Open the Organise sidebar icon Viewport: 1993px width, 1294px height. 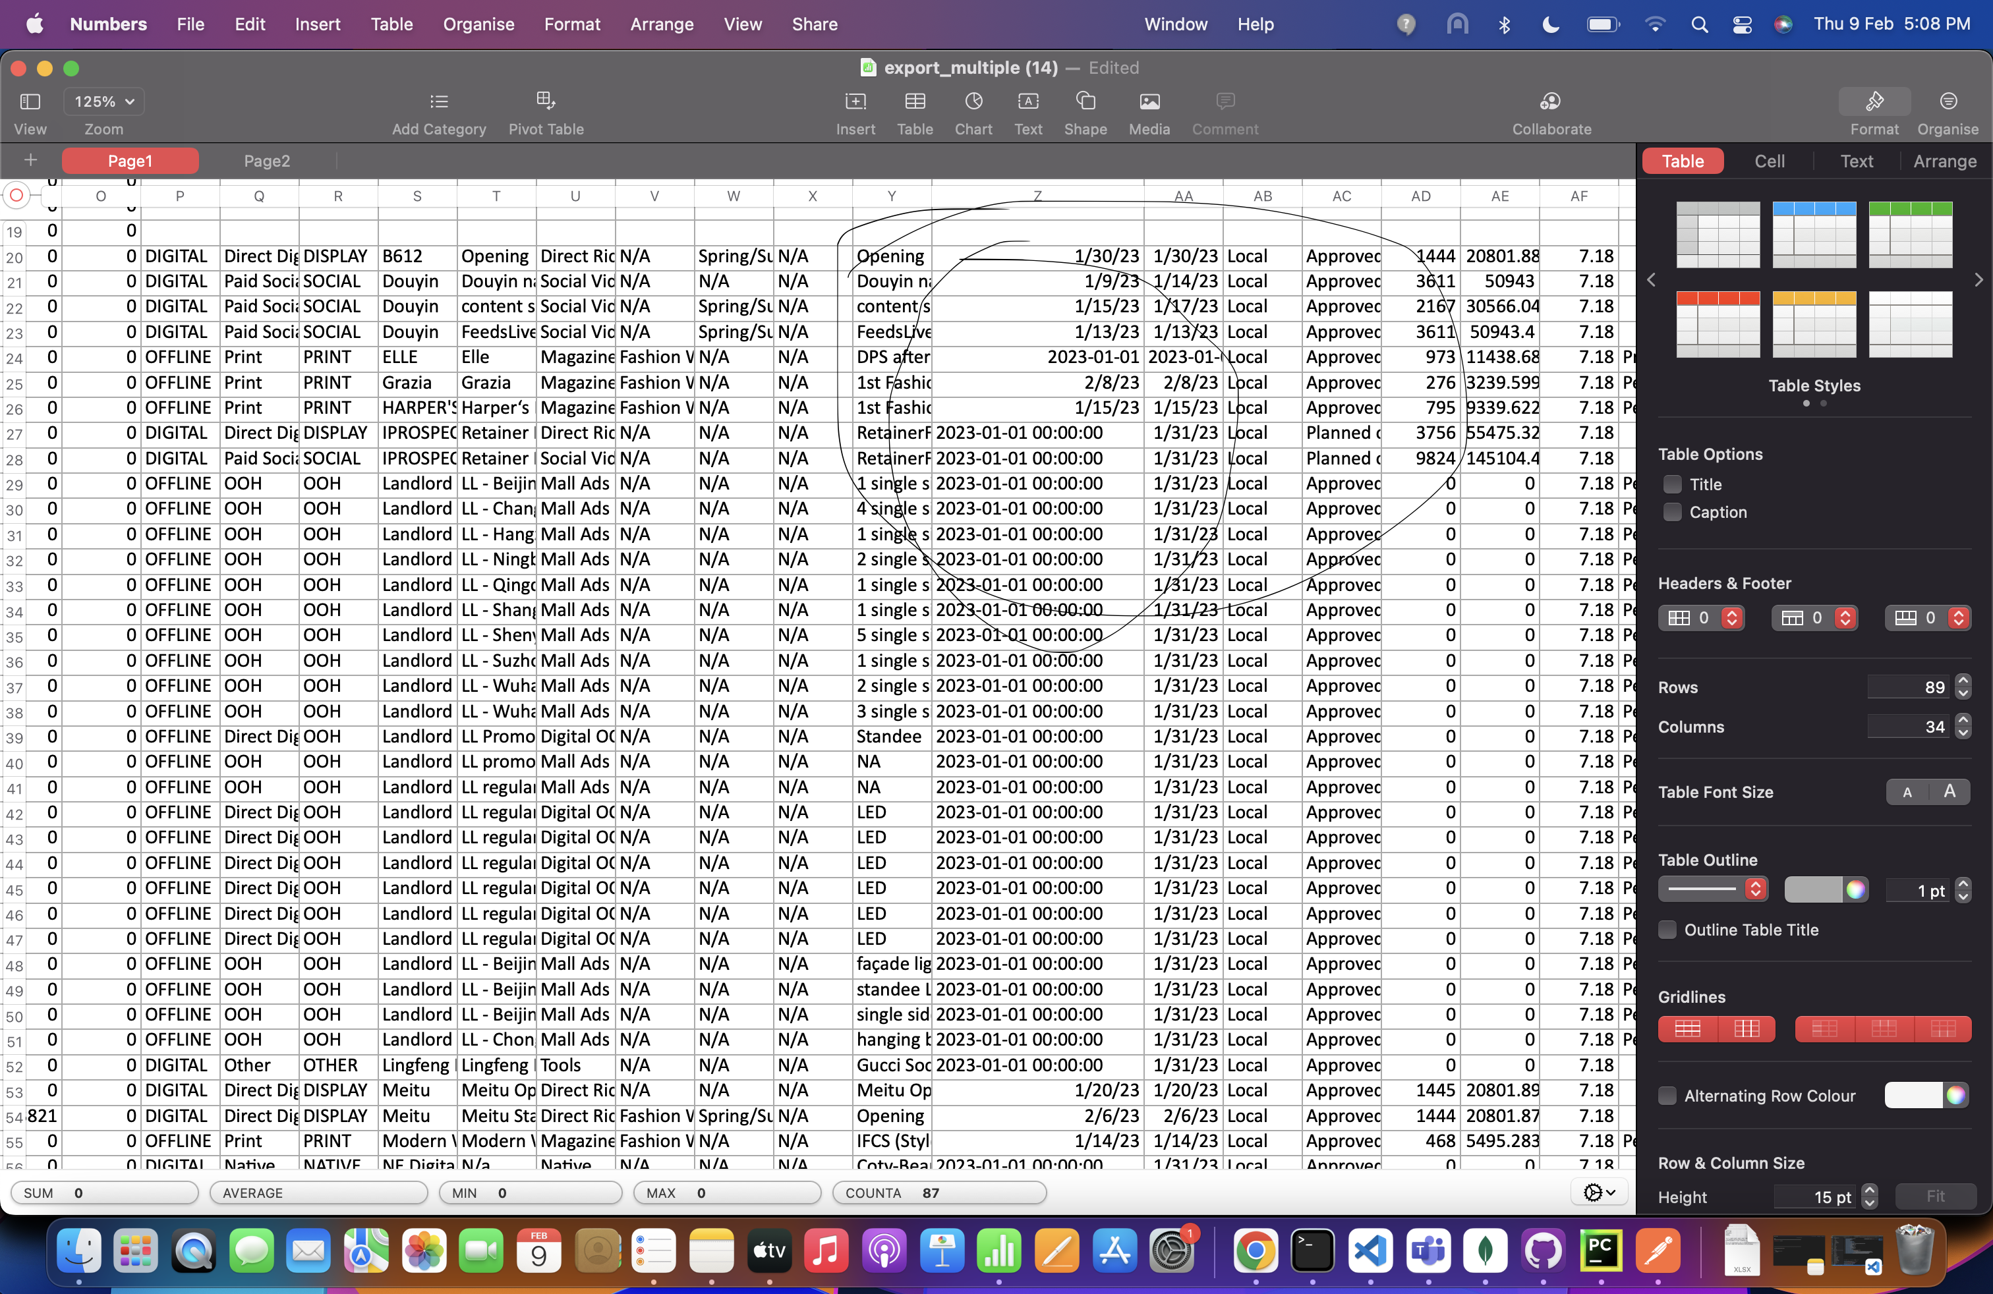pos(1948,102)
